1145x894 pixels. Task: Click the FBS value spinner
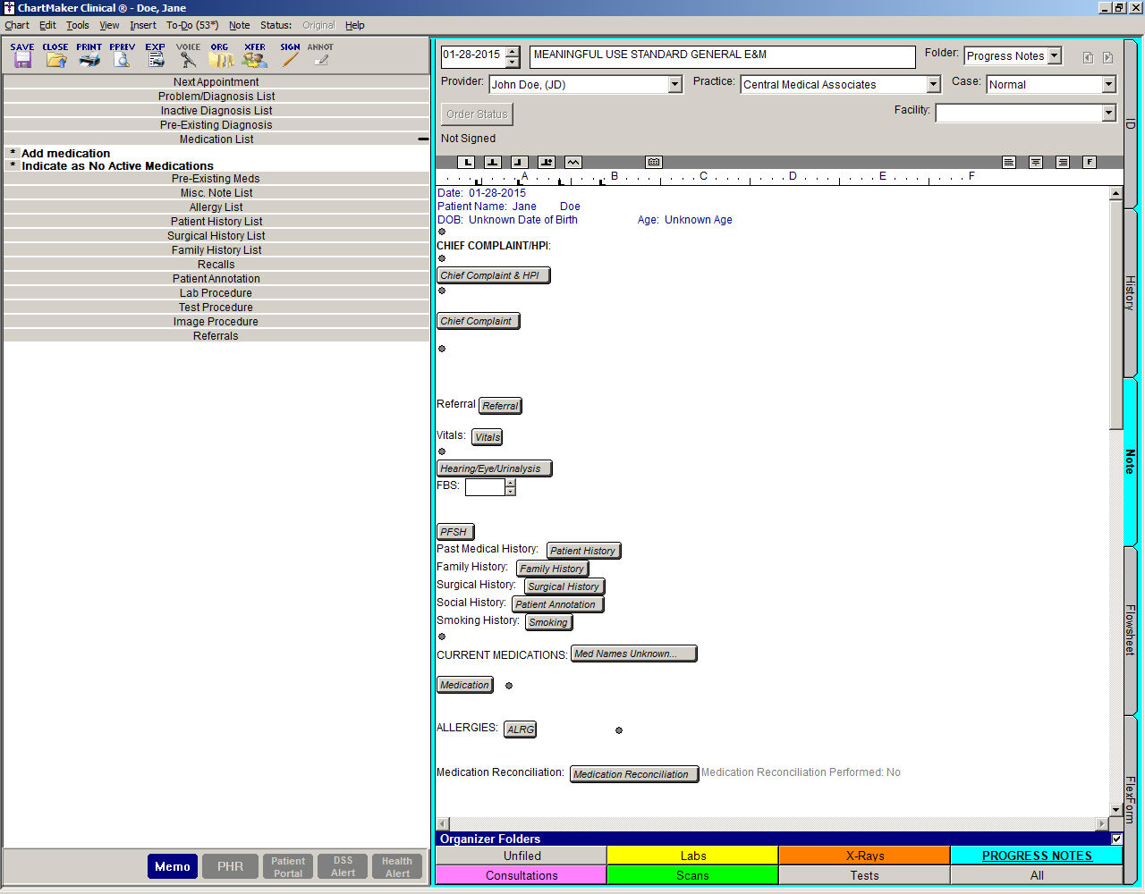tap(511, 487)
